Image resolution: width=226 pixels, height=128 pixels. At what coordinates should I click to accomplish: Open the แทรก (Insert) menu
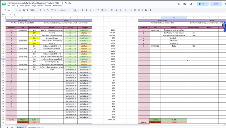(x=22, y=6)
